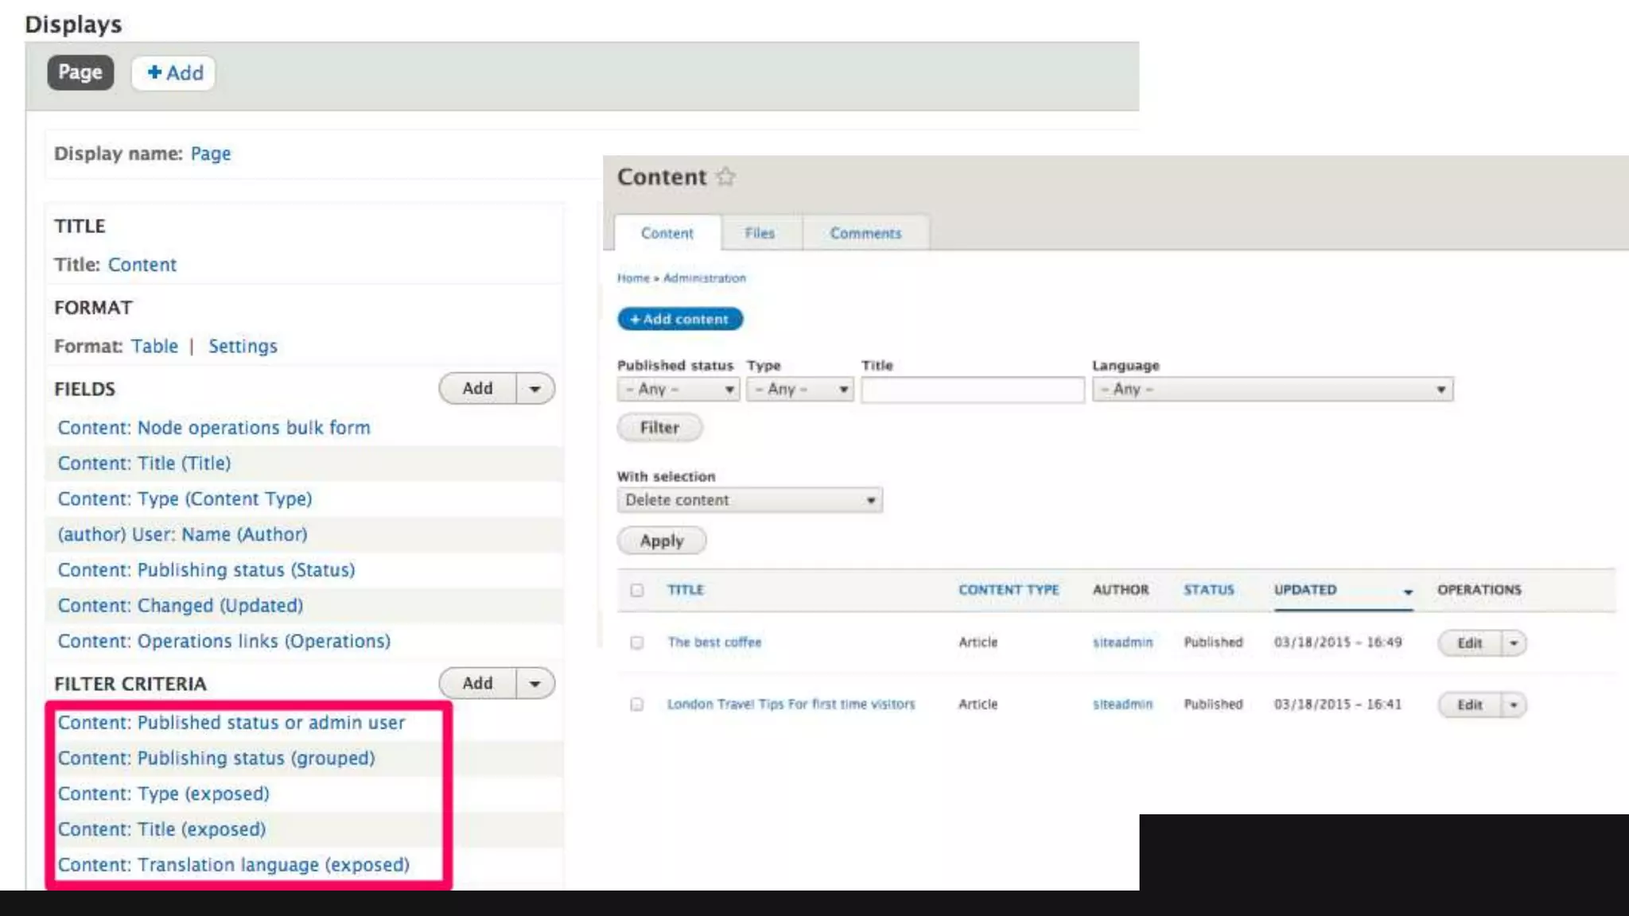
Task: Check the box for The best coffee
Action: pyautogui.click(x=636, y=642)
